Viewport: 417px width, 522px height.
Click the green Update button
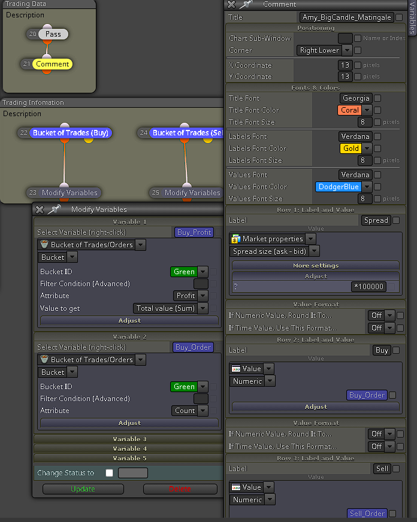coord(83,489)
